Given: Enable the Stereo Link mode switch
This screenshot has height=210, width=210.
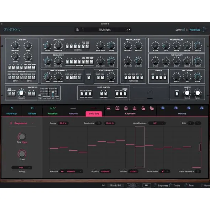Looking at the screenshot, I should coord(125,93).
